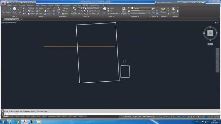
Task: Open the Continuous linetype dropdown
Action: pos(141,13)
